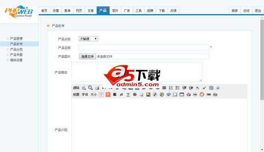Remove hyperlink with broken-chain icon
Viewport: 264px width, 152px height.
click(x=215, y=95)
